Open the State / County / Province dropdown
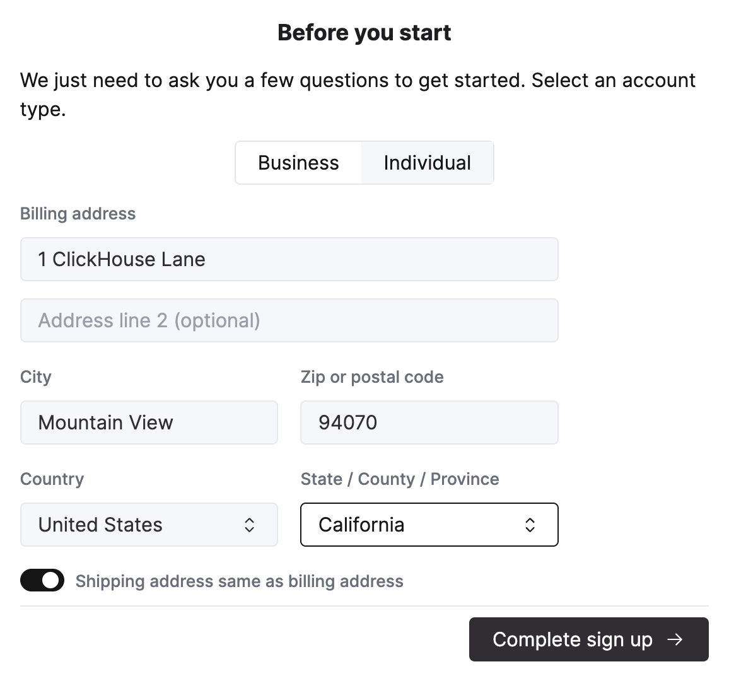The image size is (729, 681). click(429, 525)
